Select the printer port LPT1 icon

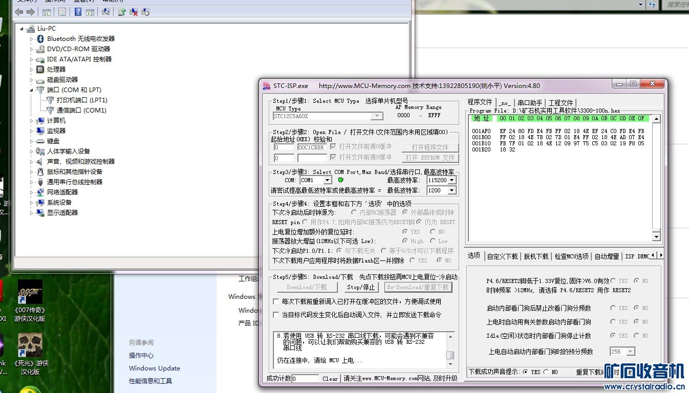pyautogui.click(x=50, y=100)
